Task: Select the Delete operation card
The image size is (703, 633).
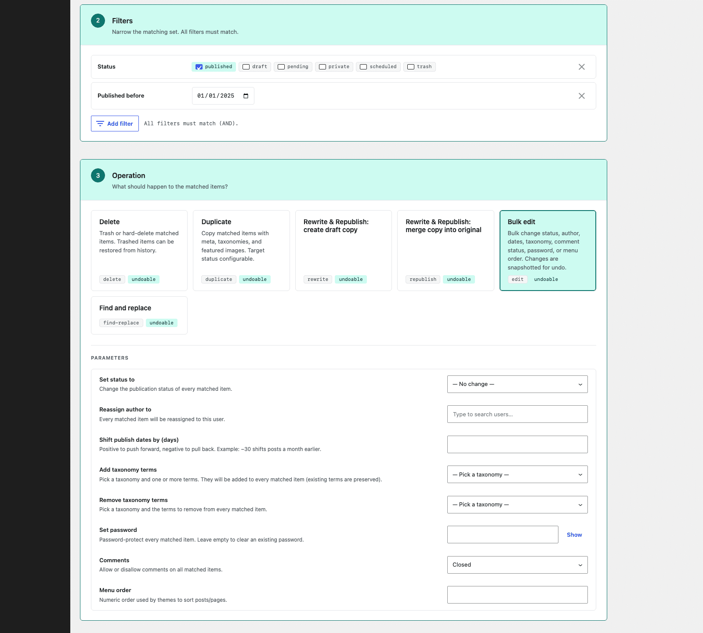Action: point(139,251)
